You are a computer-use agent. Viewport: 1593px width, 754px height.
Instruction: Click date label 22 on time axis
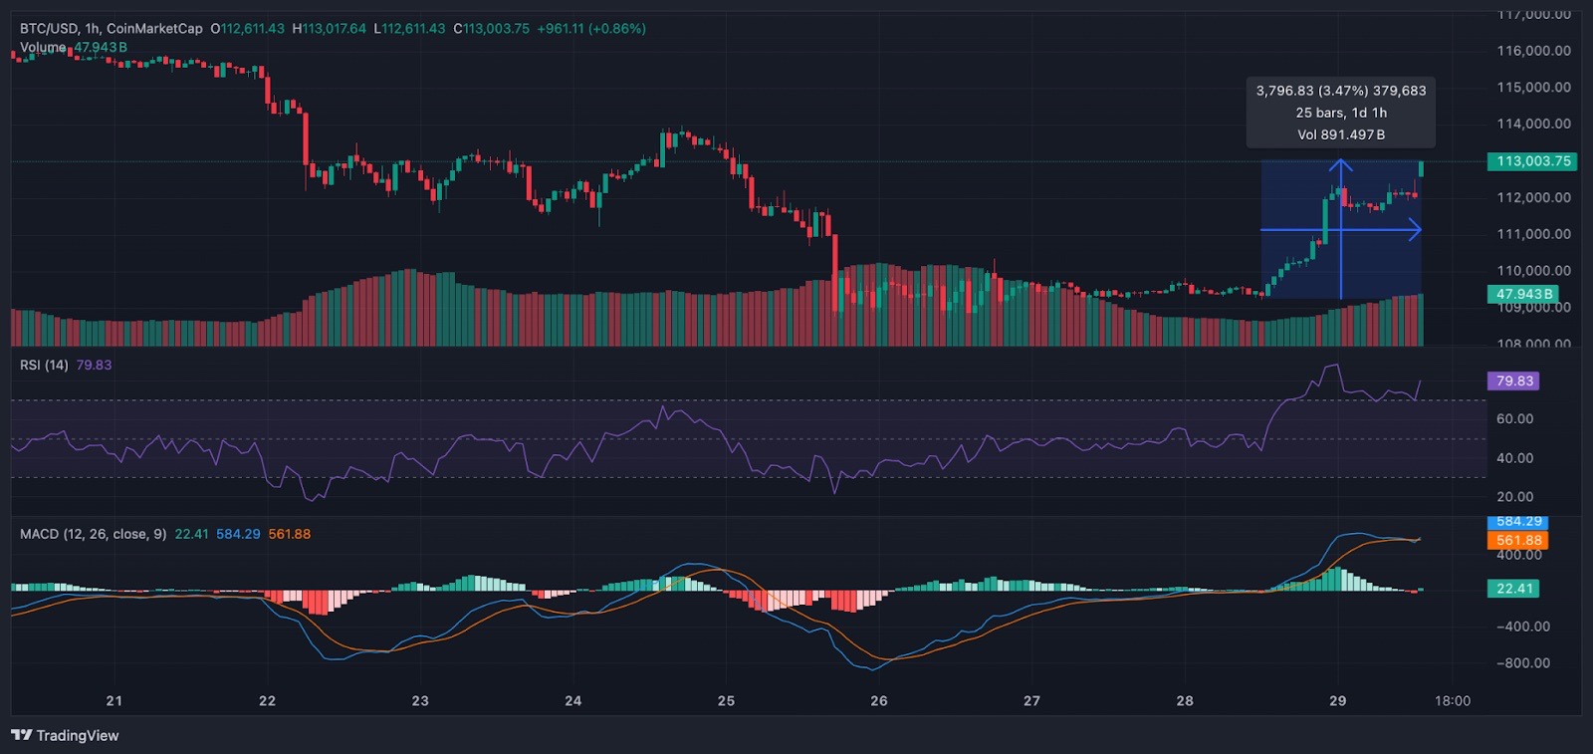click(x=267, y=701)
